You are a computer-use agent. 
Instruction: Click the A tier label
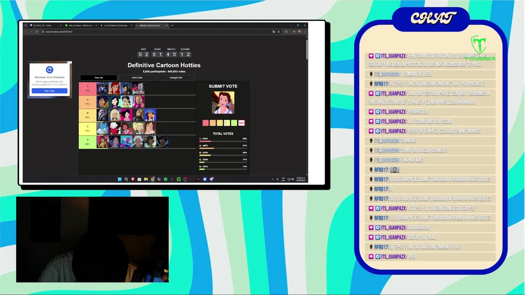87,102
